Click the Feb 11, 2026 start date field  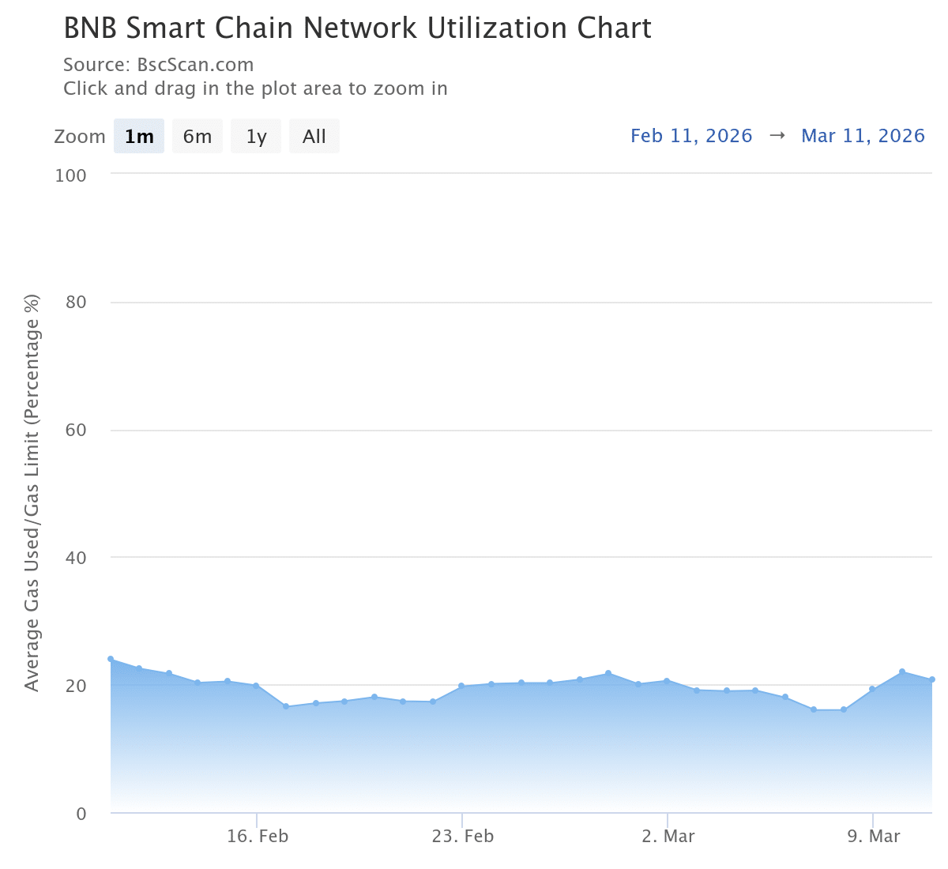tap(691, 136)
